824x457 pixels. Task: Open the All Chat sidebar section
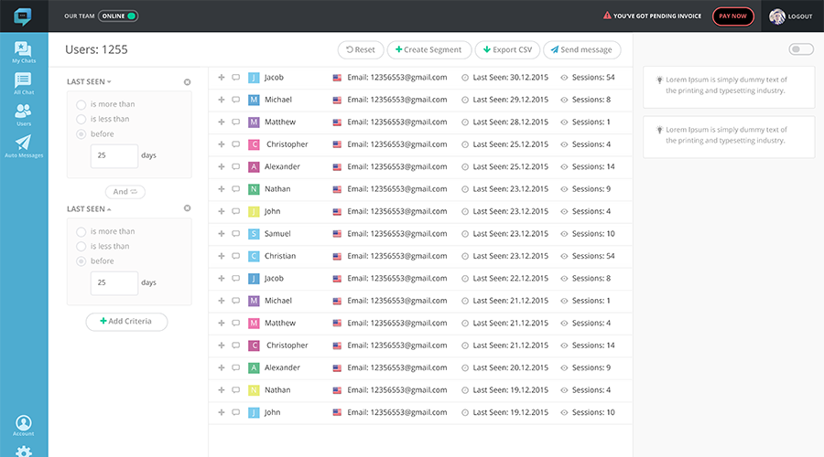(24, 84)
